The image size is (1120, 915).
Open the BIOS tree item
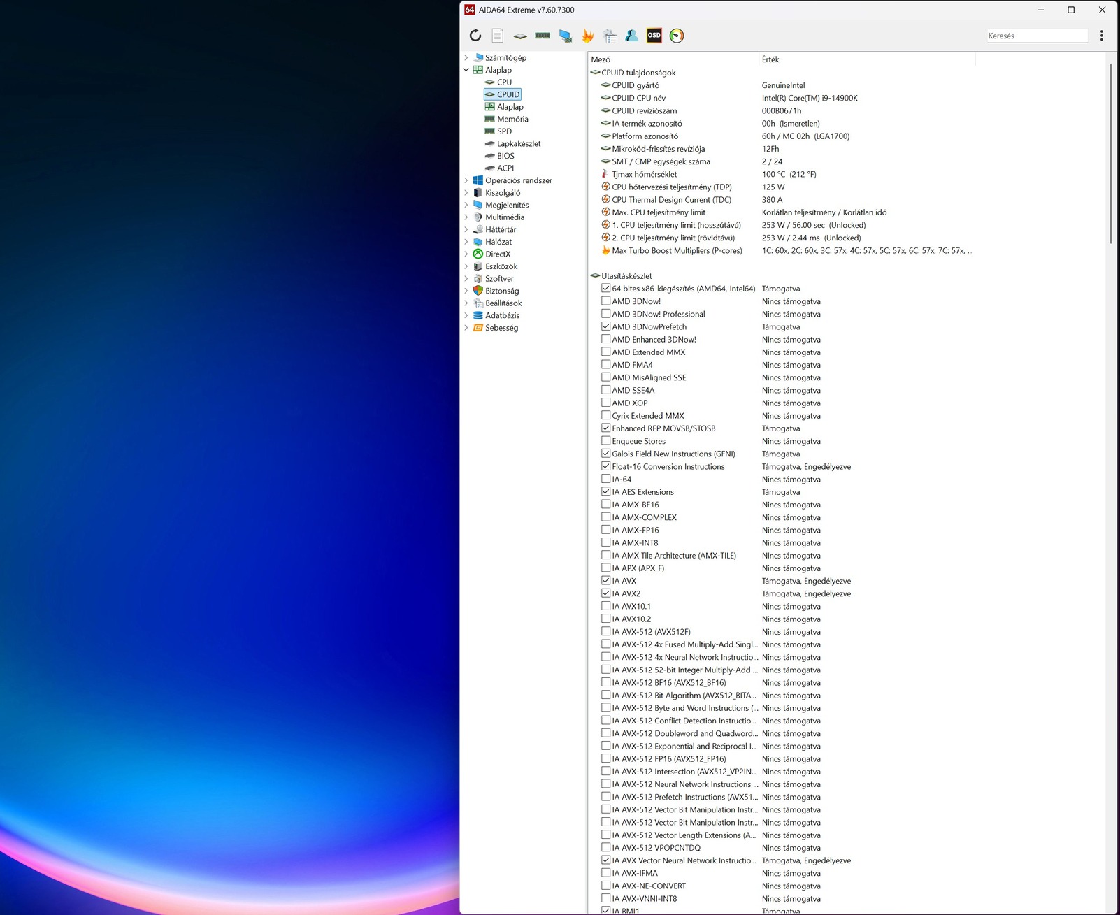click(505, 156)
